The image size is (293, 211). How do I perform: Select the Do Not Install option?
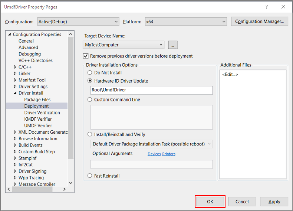pyautogui.click(x=90, y=73)
